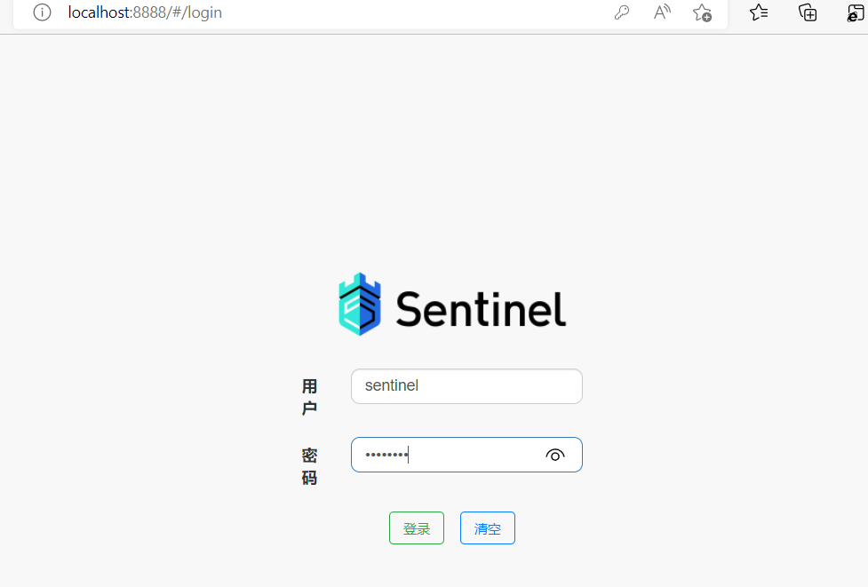Select the localhost:8888 address bar URL
Screen dimensions: 868x587
(x=145, y=12)
